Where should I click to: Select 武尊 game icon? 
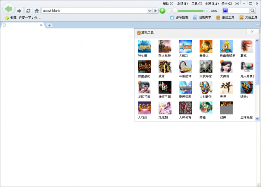click(165, 67)
